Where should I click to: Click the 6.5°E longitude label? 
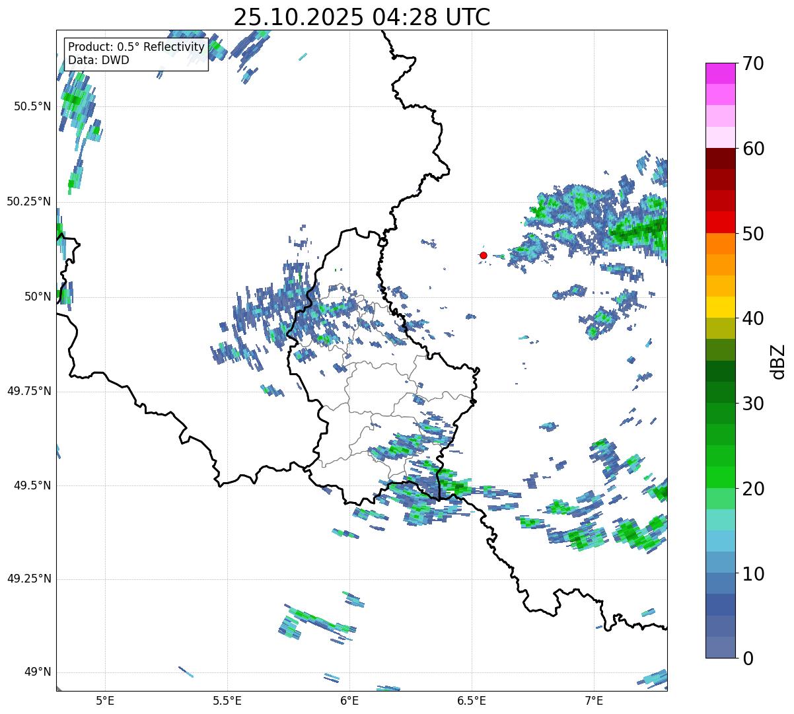click(x=472, y=700)
